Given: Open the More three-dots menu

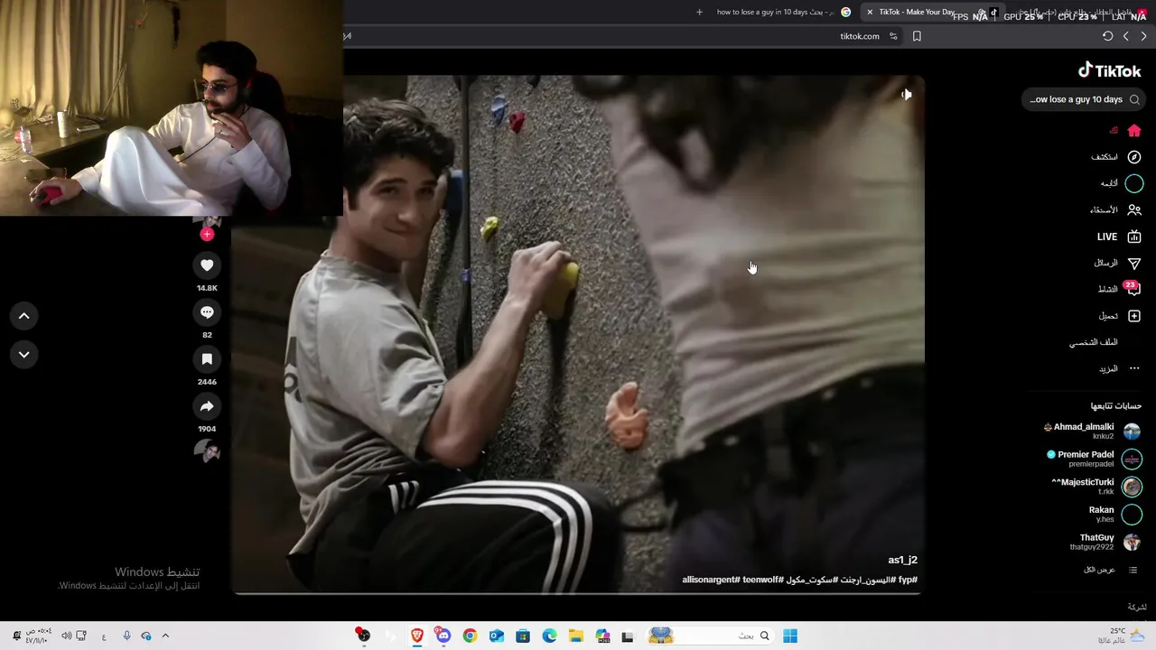Looking at the screenshot, I should (1134, 368).
